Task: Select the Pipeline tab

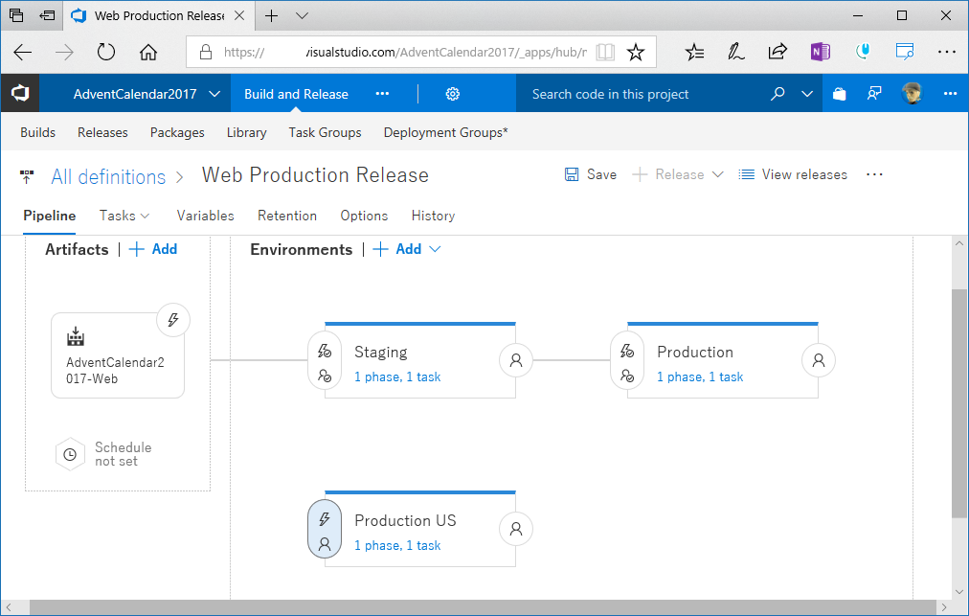Action: click(50, 216)
